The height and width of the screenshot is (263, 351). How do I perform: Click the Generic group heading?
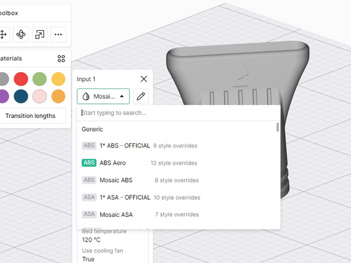92,129
